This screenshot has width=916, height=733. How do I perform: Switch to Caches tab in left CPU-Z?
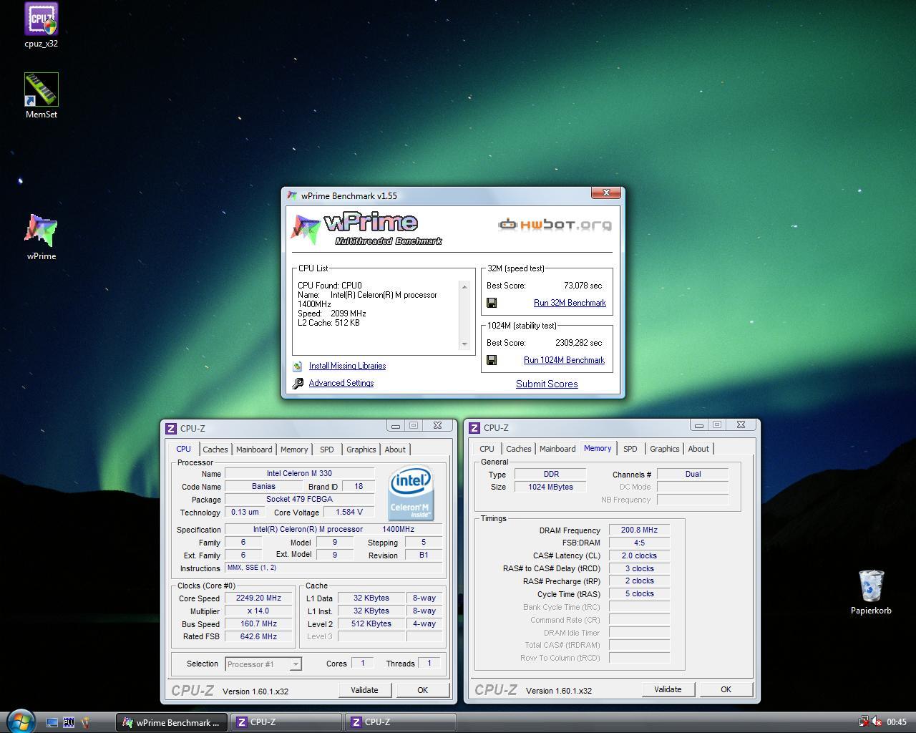(215, 450)
